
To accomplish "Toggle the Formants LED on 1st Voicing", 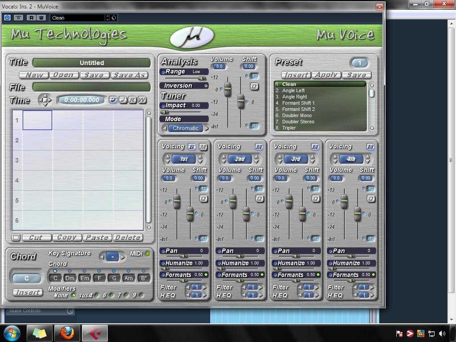I will pos(206,275).
